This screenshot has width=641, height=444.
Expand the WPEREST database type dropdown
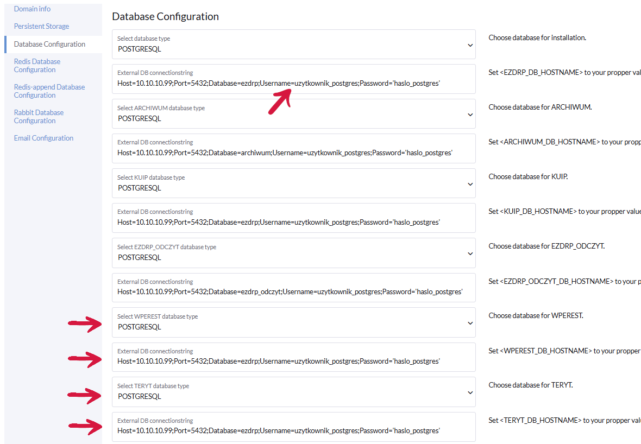[470, 323]
